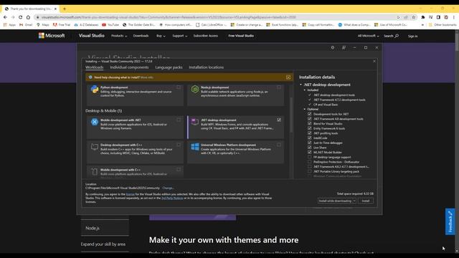This screenshot has width=459, height=258.
Task: Open the YouTube bookmark
Action: tap(110, 25)
